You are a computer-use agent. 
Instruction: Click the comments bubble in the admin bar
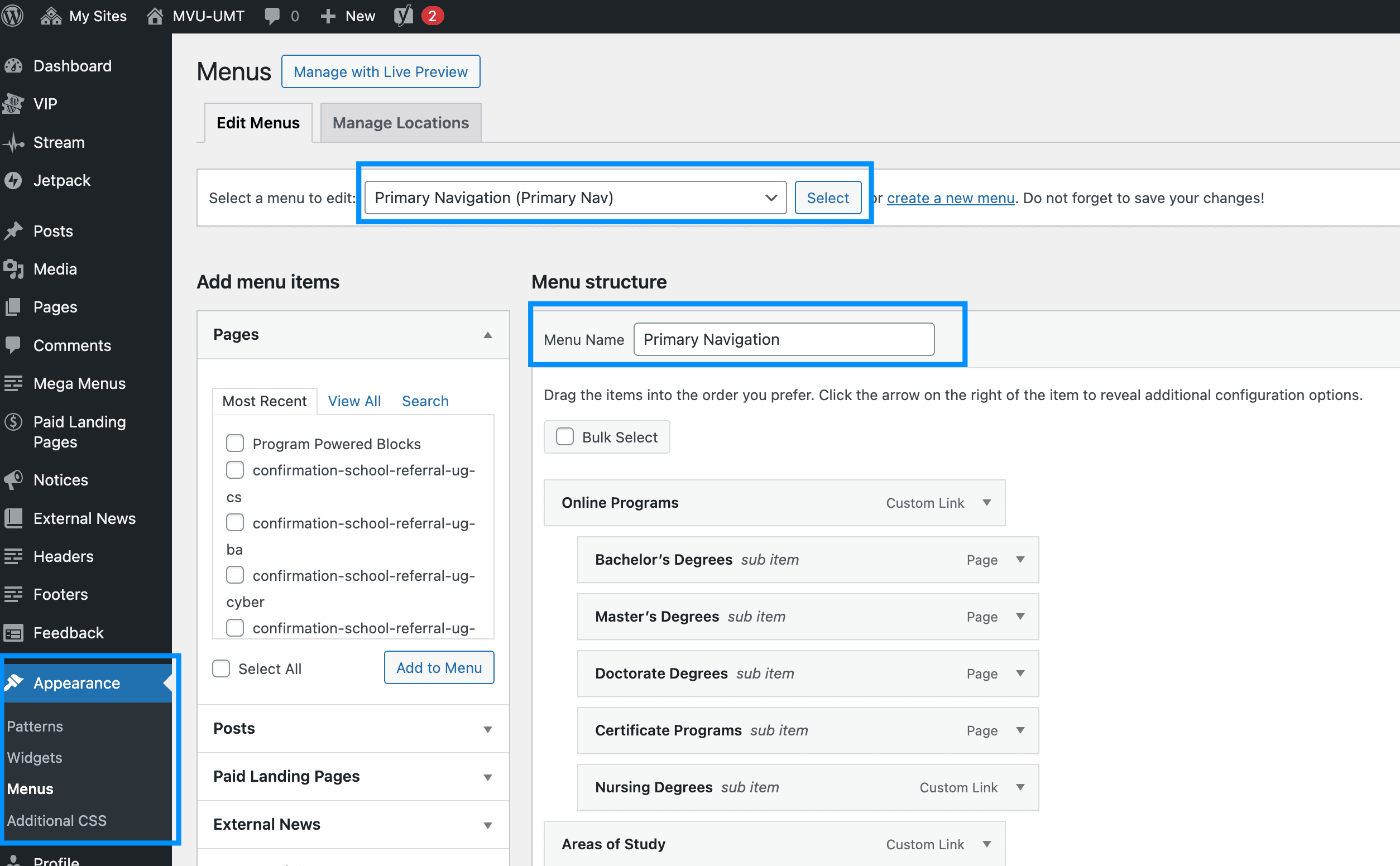click(x=272, y=16)
